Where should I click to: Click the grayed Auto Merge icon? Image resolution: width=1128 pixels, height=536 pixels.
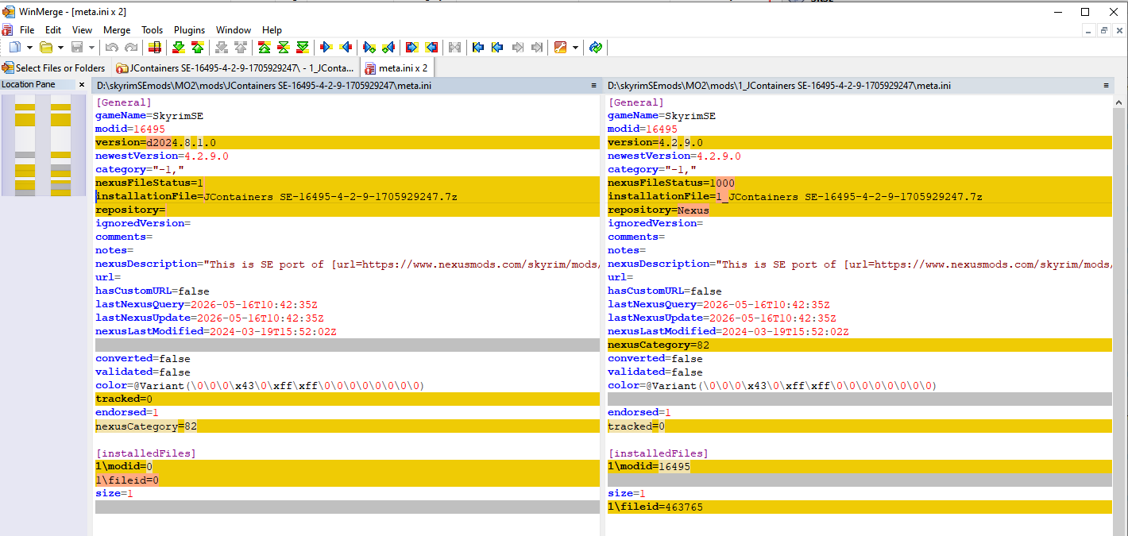[x=454, y=48]
